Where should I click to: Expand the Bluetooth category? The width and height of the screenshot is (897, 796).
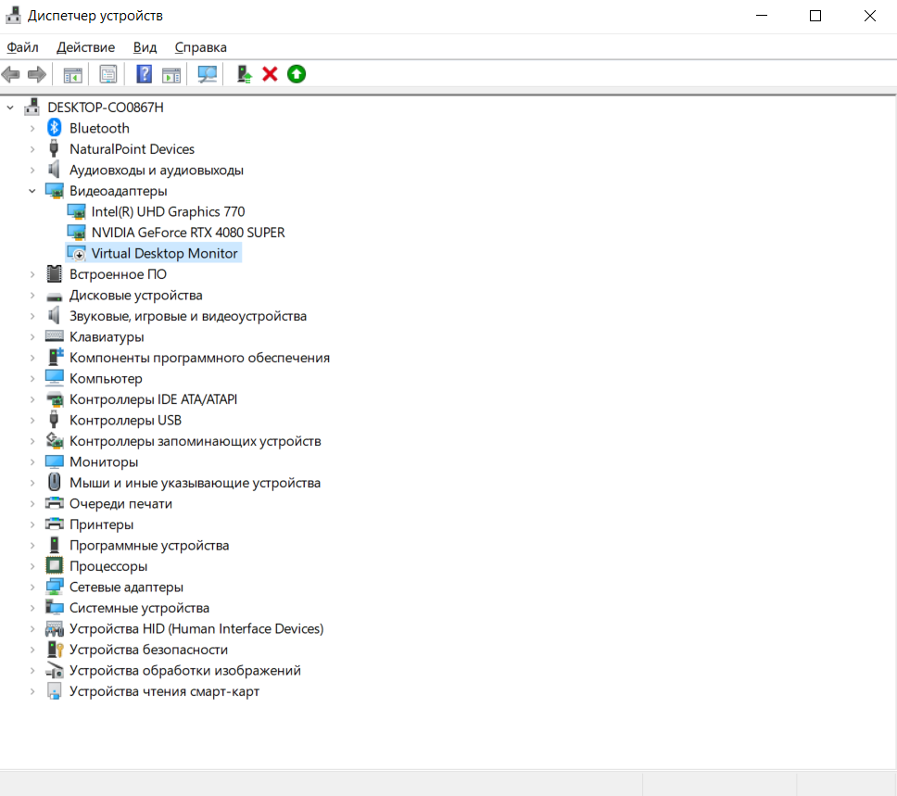[x=32, y=128]
